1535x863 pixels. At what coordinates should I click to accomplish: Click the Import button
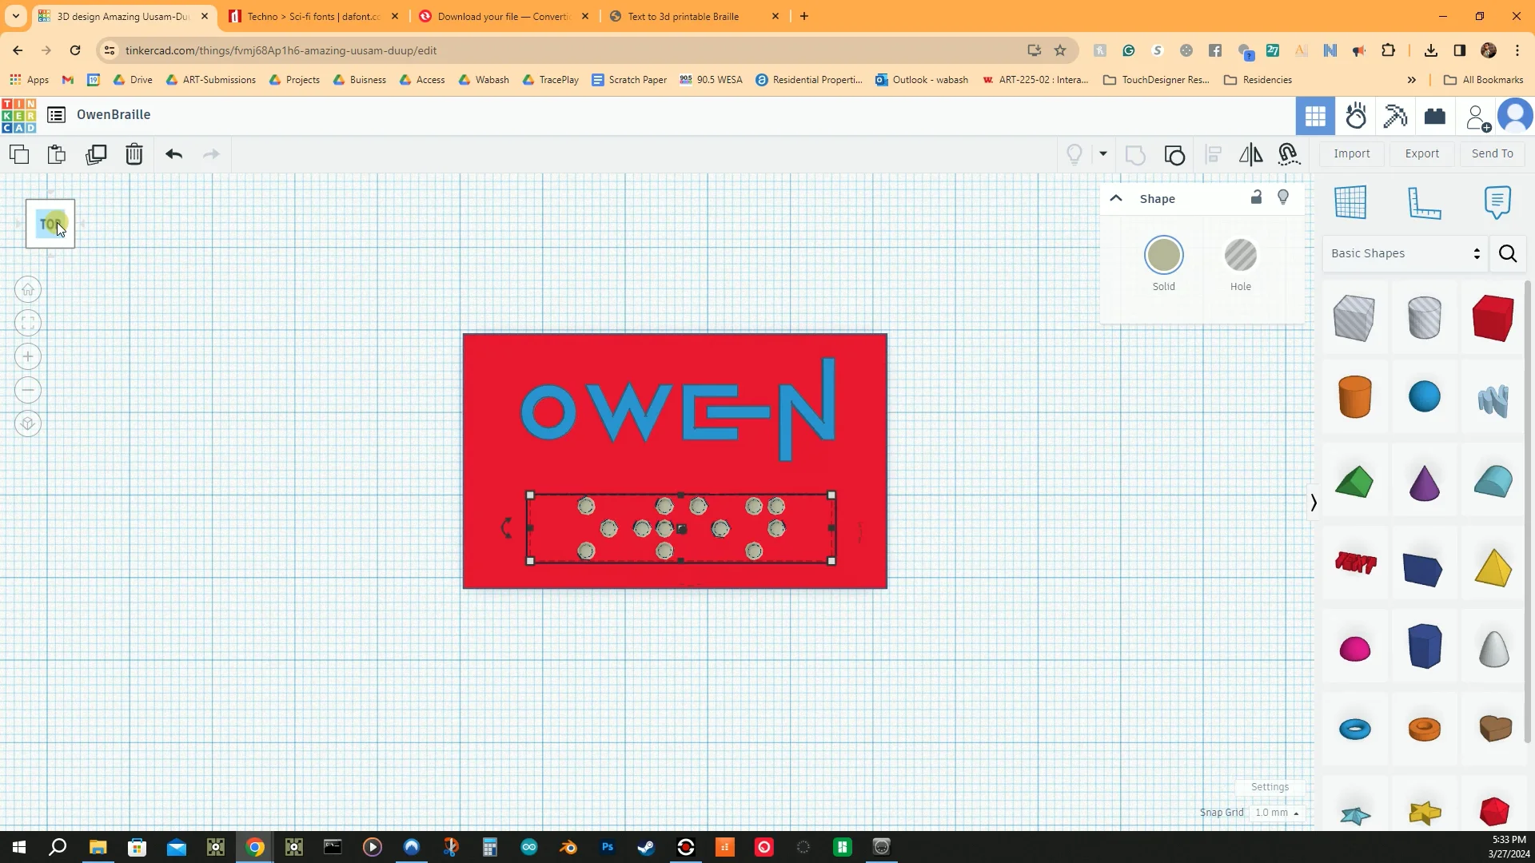[x=1351, y=153]
